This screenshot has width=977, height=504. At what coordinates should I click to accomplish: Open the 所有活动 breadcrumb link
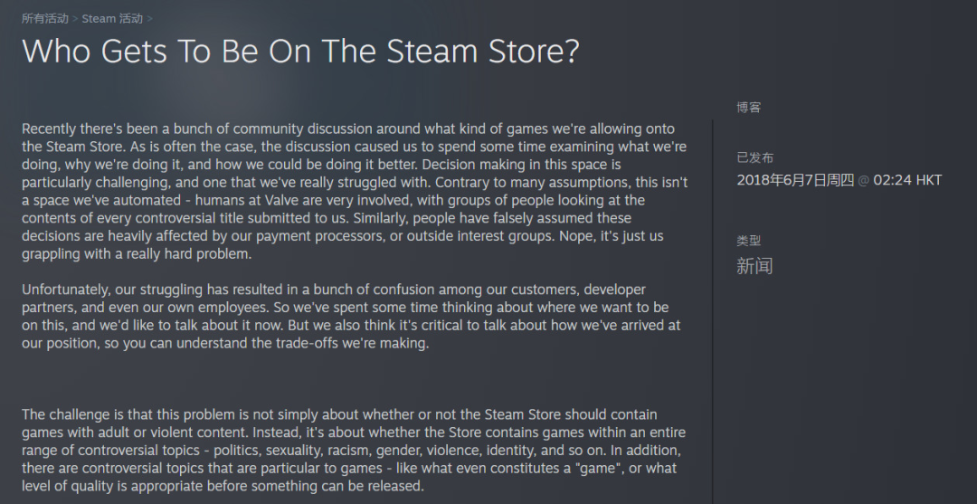tap(45, 19)
